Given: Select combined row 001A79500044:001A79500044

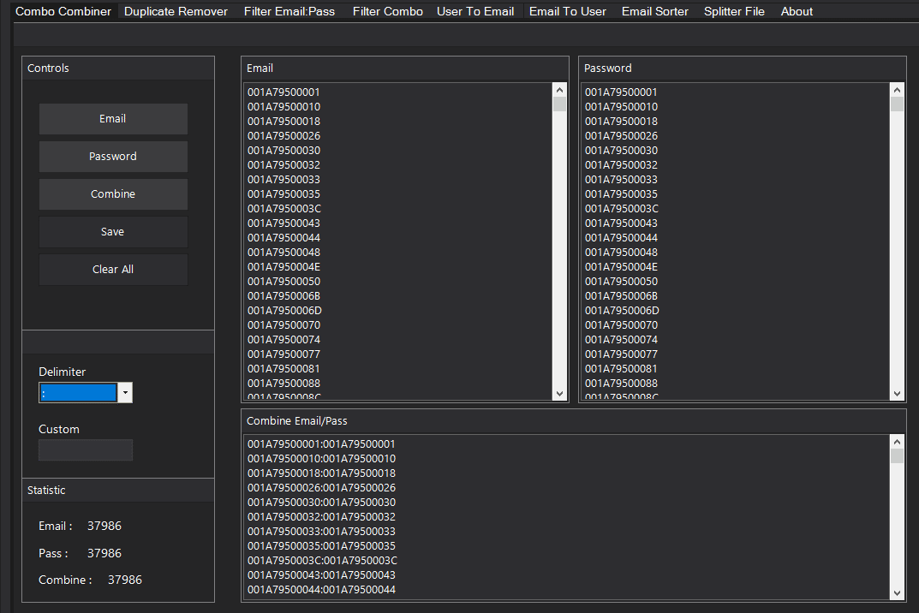Looking at the screenshot, I should tap(321, 590).
